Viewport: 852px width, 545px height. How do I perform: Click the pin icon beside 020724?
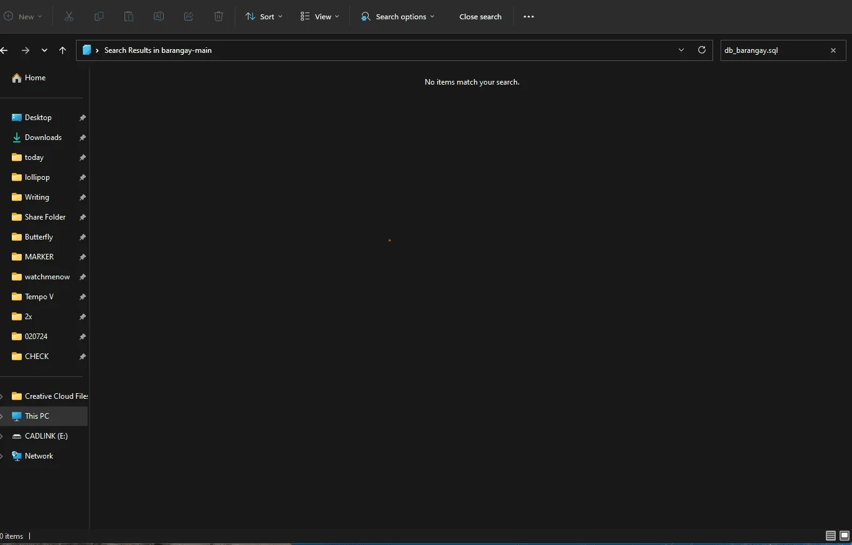coord(82,337)
